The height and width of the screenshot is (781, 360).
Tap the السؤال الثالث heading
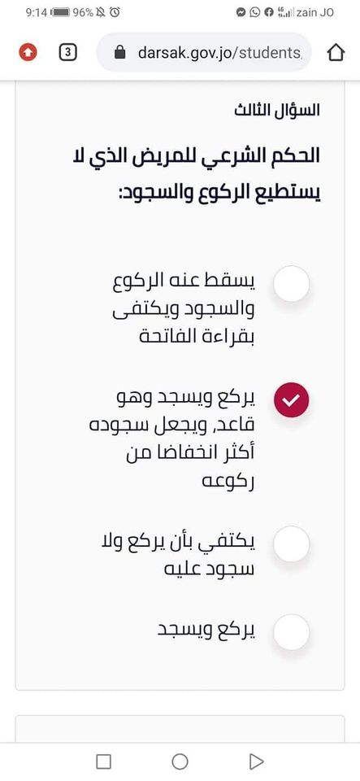pyautogui.click(x=277, y=110)
